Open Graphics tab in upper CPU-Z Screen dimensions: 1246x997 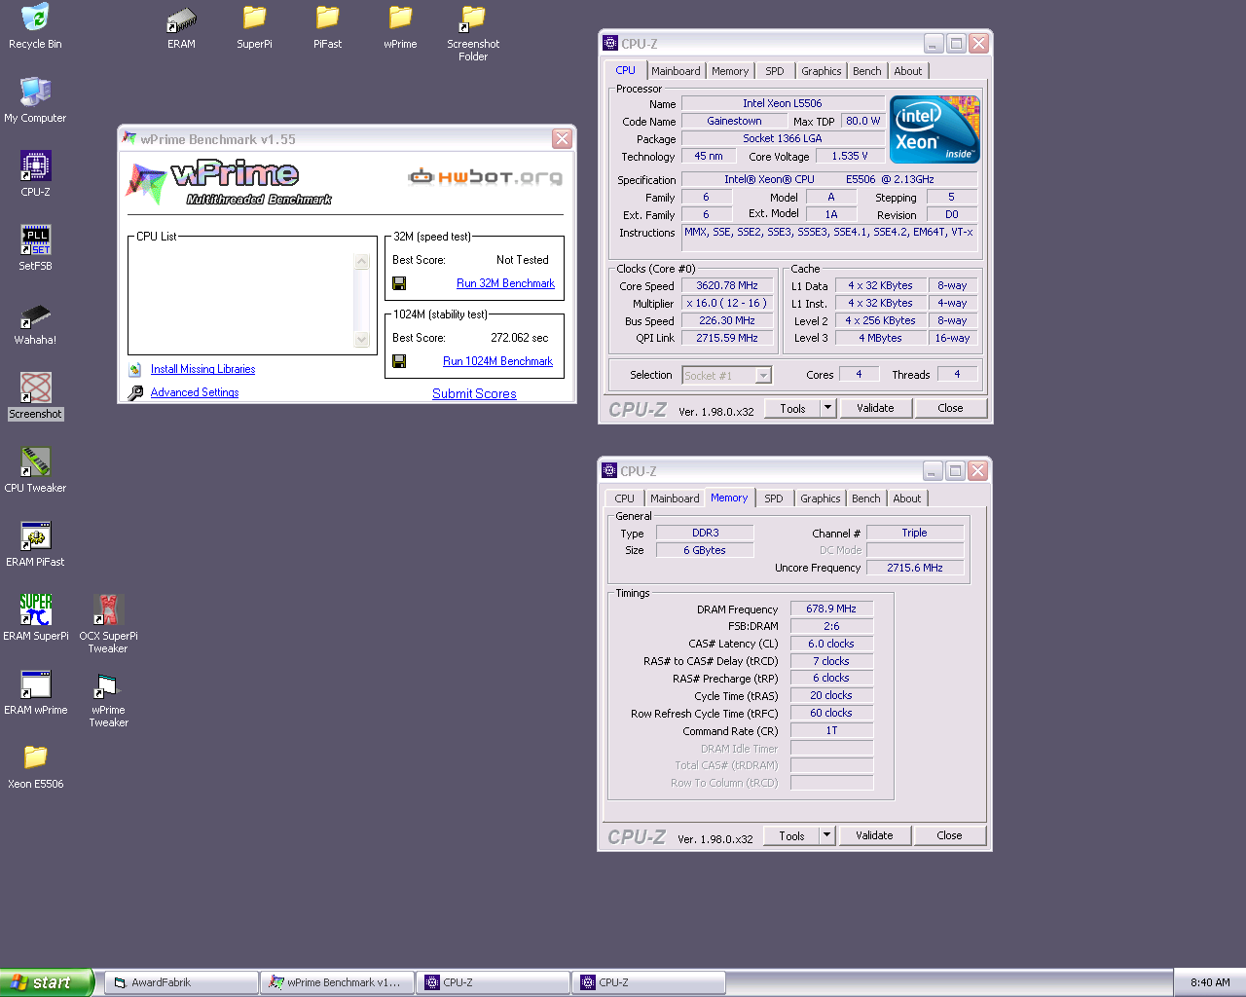pyautogui.click(x=822, y=71)
